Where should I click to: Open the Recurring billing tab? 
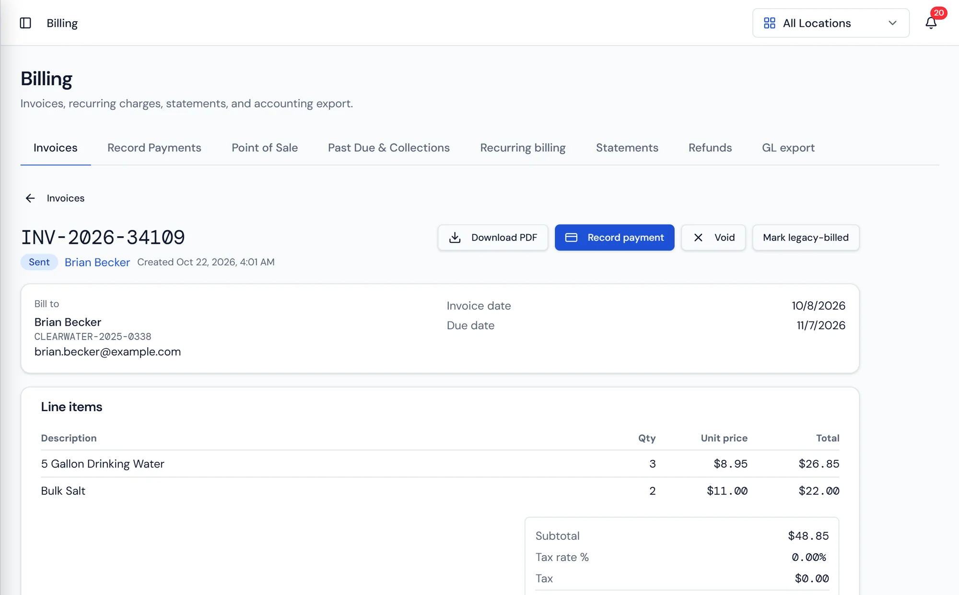[x=523, y=148]
